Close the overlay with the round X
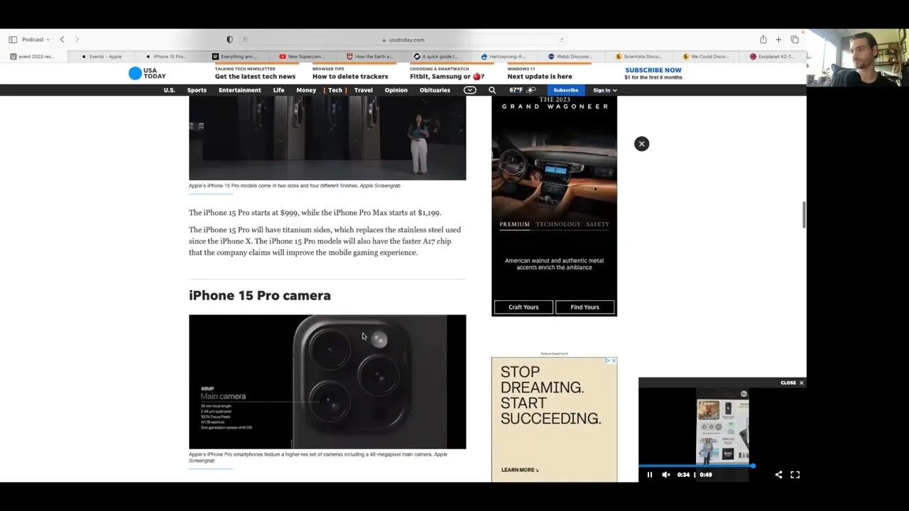The width and height of the screenshot is (909, 511). coord(641,144)
